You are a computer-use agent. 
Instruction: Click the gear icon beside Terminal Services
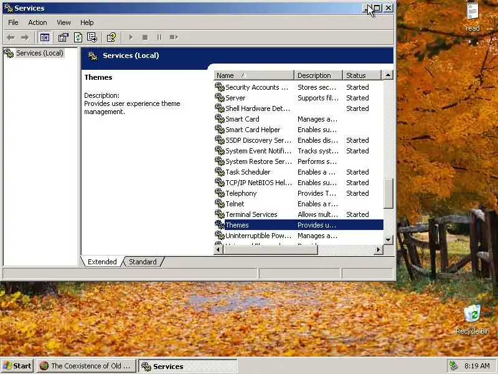click(220, 214)
